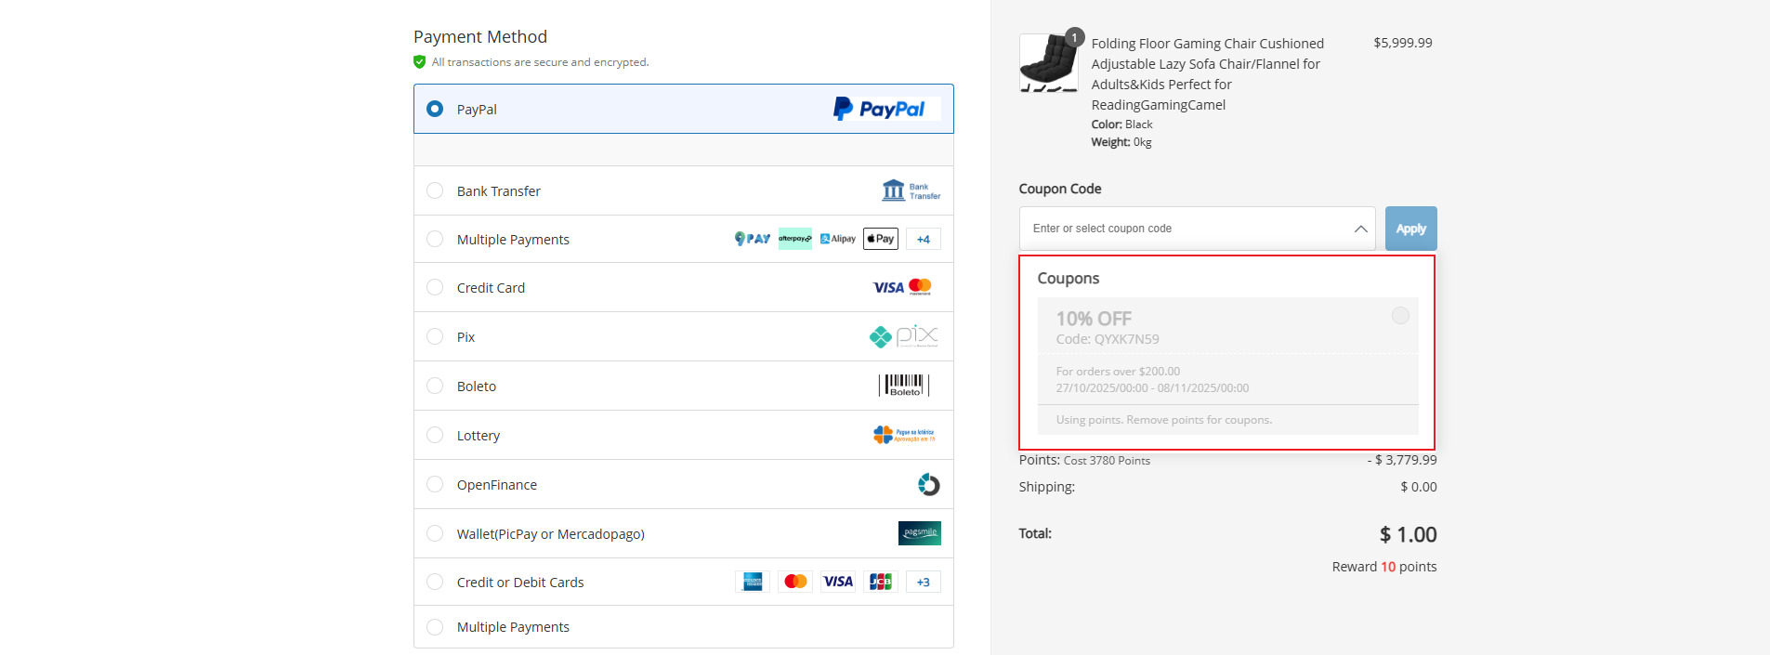This screenshot has width=1770, height=655.
Task: Select the 10% OFF coupon radio
Action: coord(1399,316)
